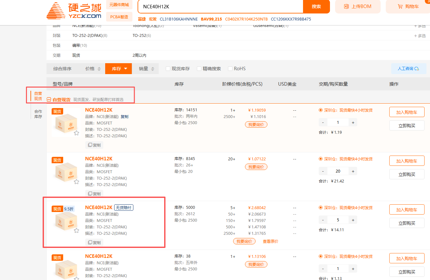Add the 38-stock item to cart

pyautogui.click(x=407, y=258)
